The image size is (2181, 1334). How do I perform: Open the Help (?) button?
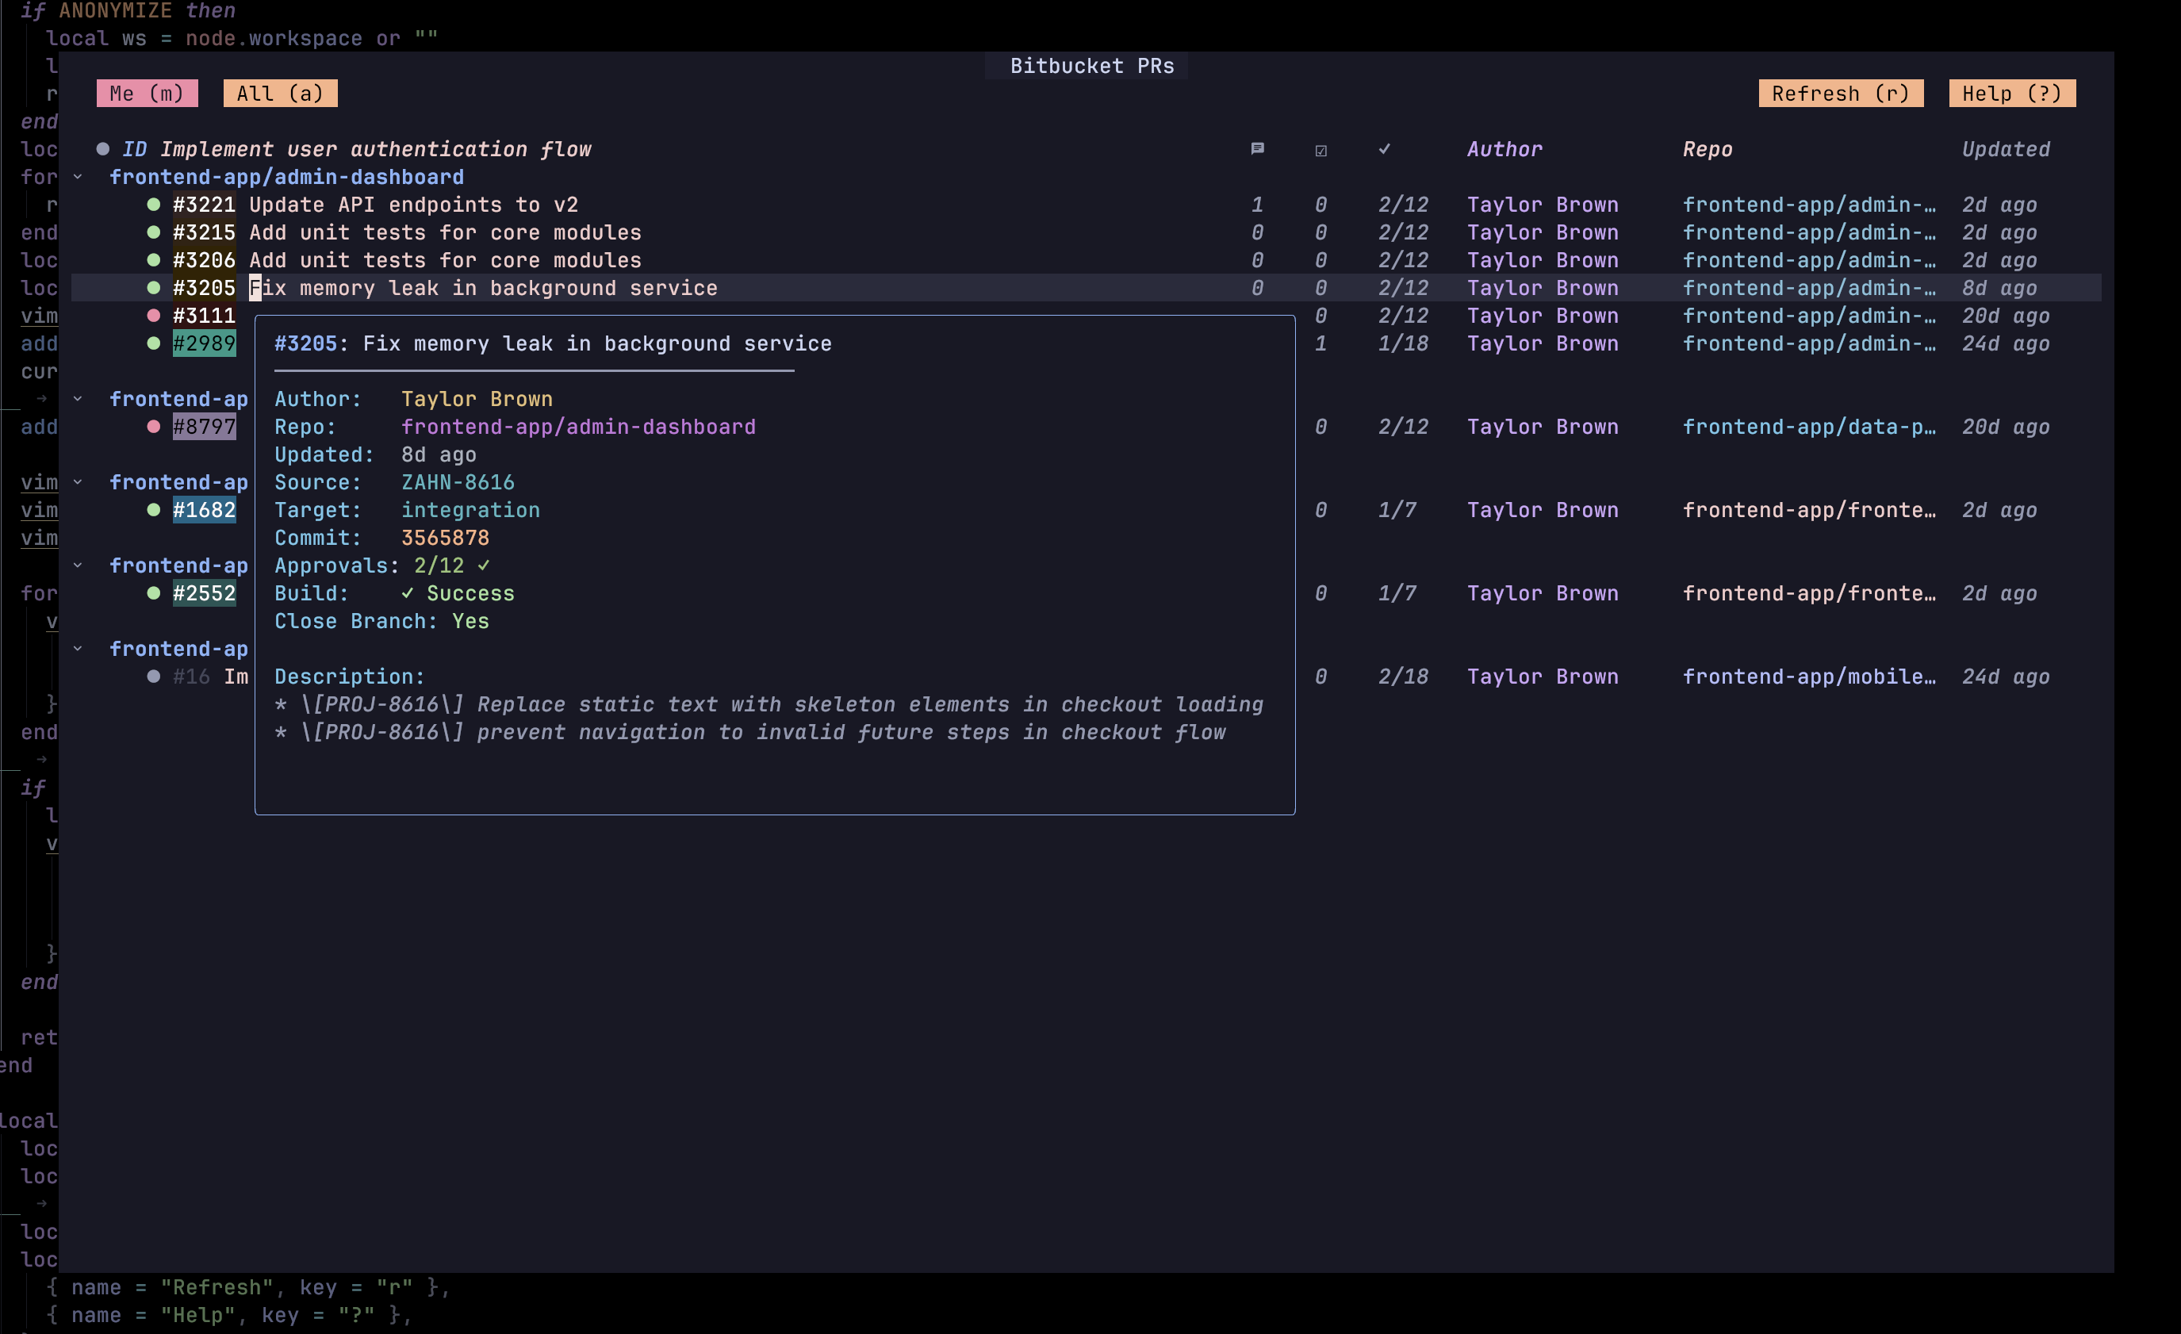[x=2011, y=93]
